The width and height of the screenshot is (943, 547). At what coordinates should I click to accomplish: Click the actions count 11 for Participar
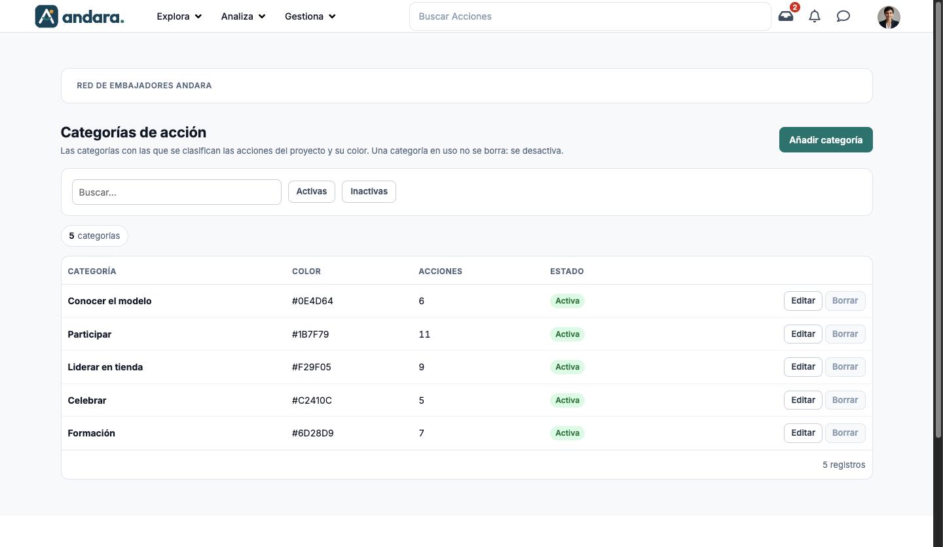pyautogui.click(x=424, y=334)
